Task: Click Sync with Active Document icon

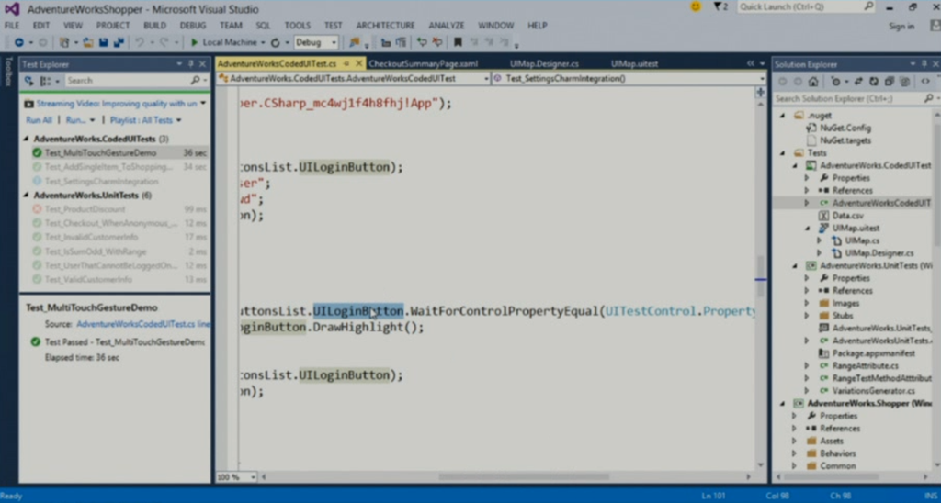Action: (858, 81)
